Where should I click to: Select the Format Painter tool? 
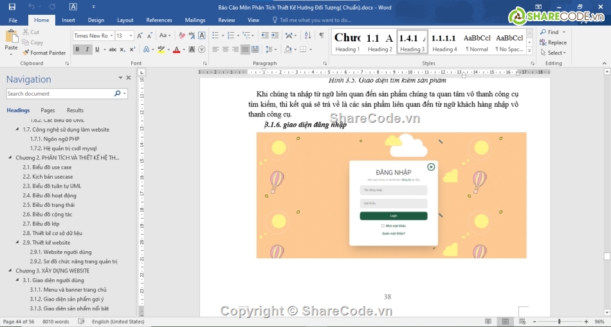click(44, 53)
